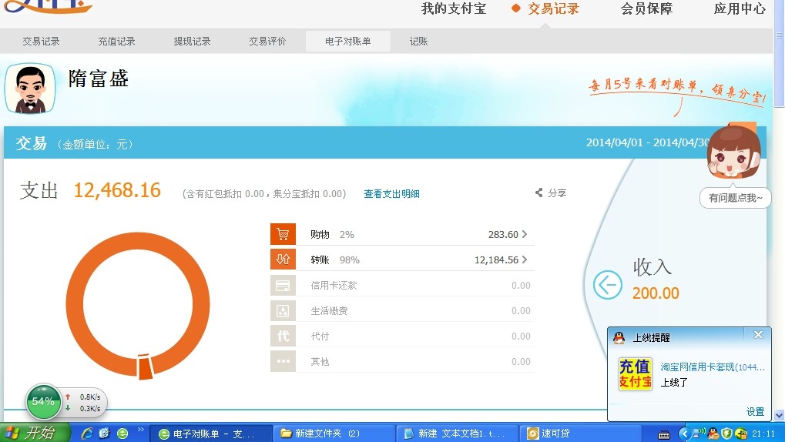The height and width of the screenshot is (442, 785).
Task: Expand the 转账 12,184.56 row chevron
Action: pos(524,260)
